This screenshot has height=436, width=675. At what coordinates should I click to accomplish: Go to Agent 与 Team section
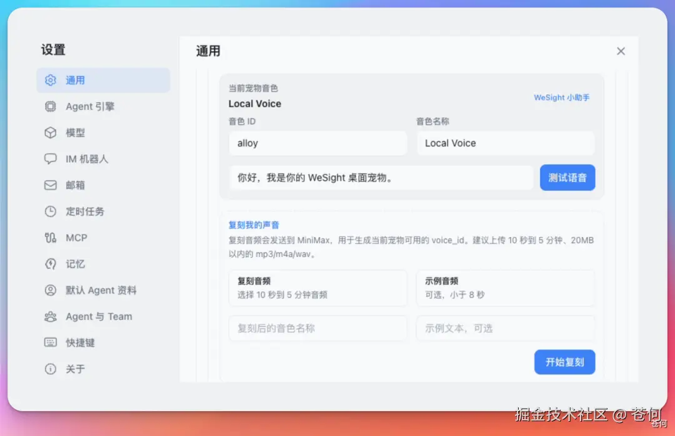tap(99, 317)
